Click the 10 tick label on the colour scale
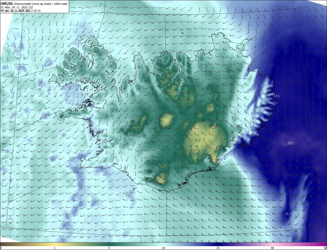The image size is (327, 250). pos(163,248)
